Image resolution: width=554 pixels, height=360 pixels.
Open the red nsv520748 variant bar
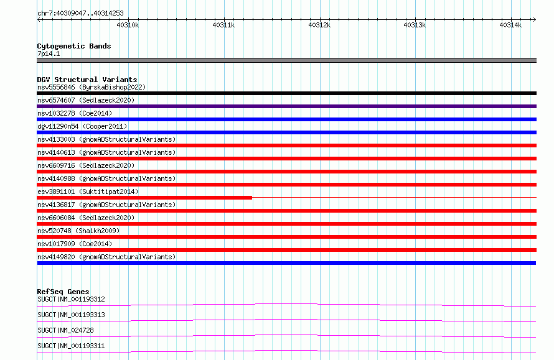(x=286, y=237)
